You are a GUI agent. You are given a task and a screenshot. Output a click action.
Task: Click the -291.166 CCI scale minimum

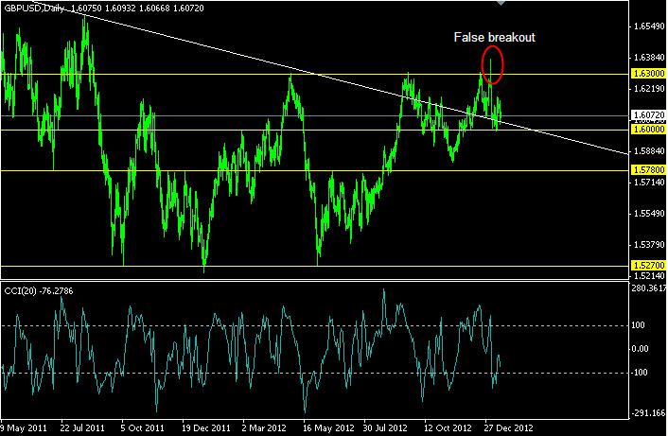pyautogui.click(x=648, y=413)
